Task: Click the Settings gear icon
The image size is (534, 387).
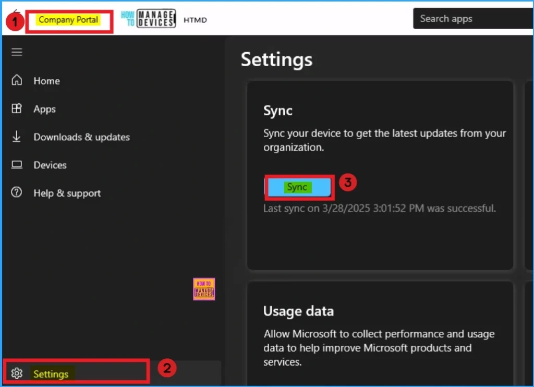Action: 17,373
